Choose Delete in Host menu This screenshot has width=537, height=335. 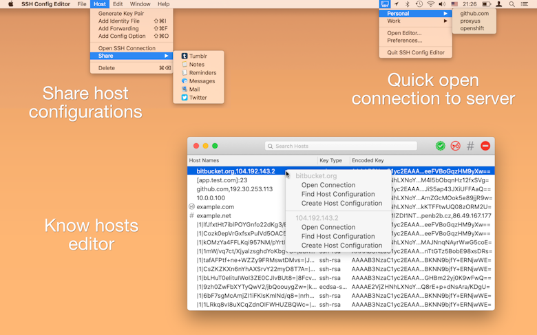(131, 67)
